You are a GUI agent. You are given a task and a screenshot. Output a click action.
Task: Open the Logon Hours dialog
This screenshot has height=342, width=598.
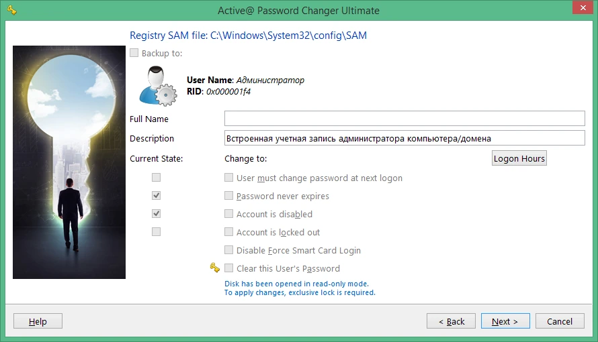[x=519, y=158]
